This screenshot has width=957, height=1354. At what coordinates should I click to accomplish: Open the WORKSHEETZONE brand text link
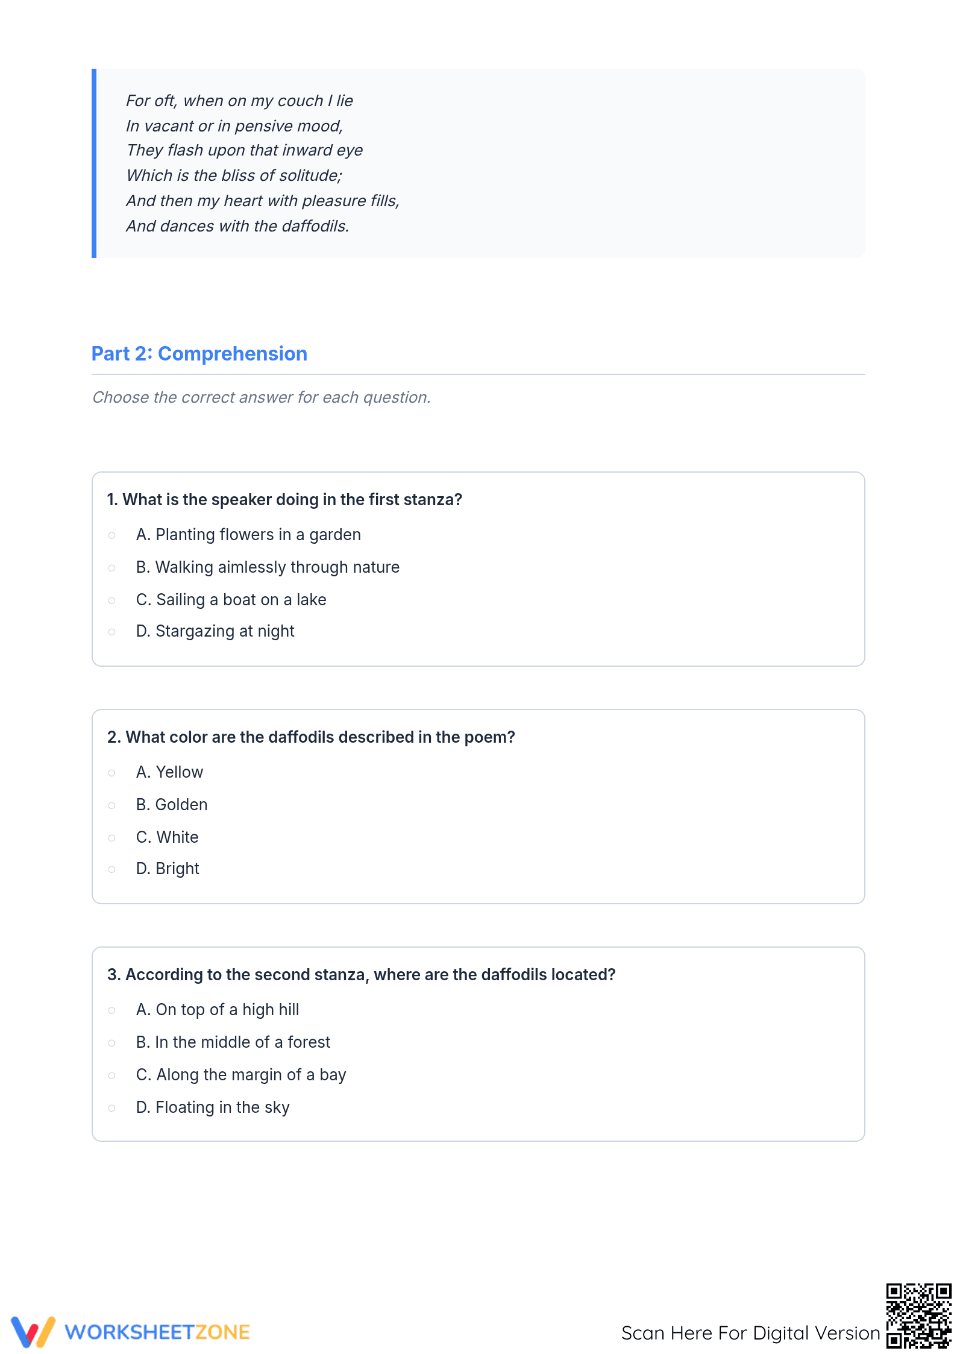pyautogui.click(x=157, y=1332)
